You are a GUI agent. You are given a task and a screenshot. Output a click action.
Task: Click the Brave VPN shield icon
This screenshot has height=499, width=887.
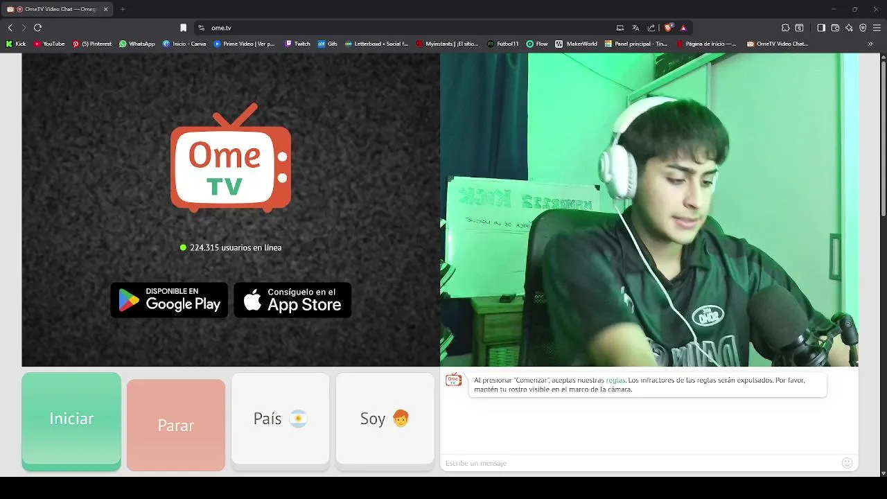point(863,28)
